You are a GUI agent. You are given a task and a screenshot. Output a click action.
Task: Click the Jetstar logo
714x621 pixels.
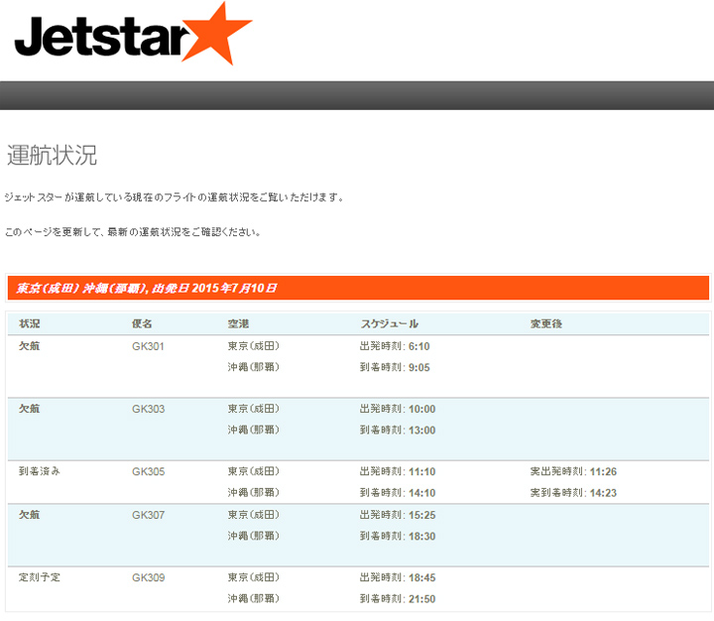click(x=133, y=34)
